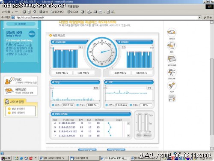
Task: Click the MORE button for Today's Word
Action: click(x=32, y=34)
